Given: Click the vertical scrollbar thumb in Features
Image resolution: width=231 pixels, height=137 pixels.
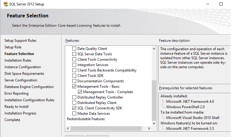Looking at the screenshot, I should (x=154, y=101).
